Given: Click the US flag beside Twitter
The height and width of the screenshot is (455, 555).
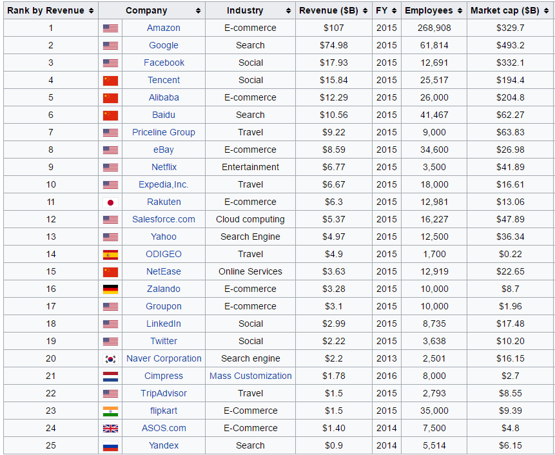Looking at the screenshot, I should 110,342.
